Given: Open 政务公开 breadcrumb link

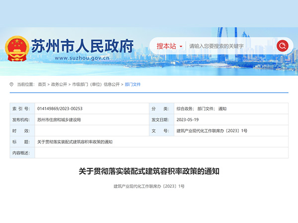Looking at the screenshot, I should click(59, 84).
